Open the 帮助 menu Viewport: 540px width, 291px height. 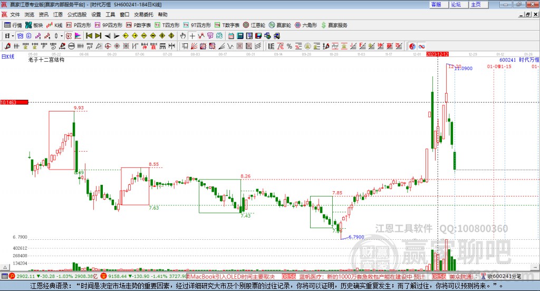162,14
